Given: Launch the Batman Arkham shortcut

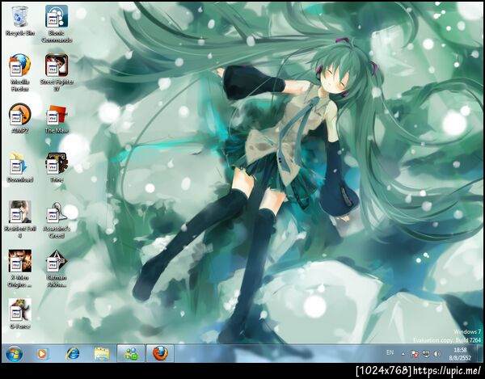Looking at the screenshot, I should point(57,268).
